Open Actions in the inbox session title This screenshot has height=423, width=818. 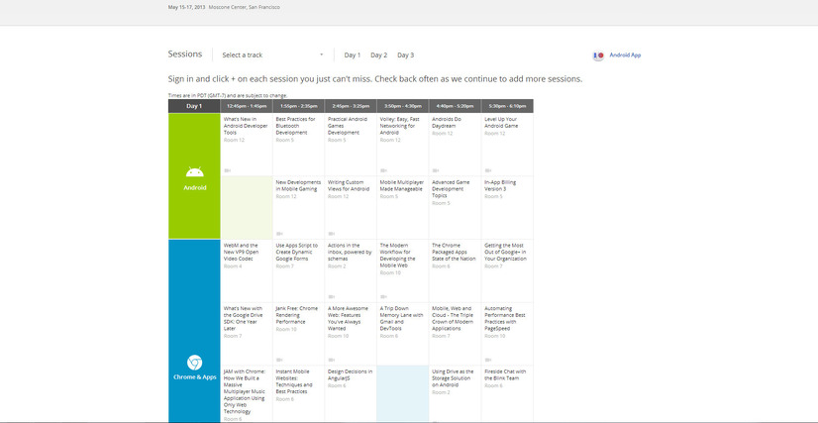(x=350, y=252)
